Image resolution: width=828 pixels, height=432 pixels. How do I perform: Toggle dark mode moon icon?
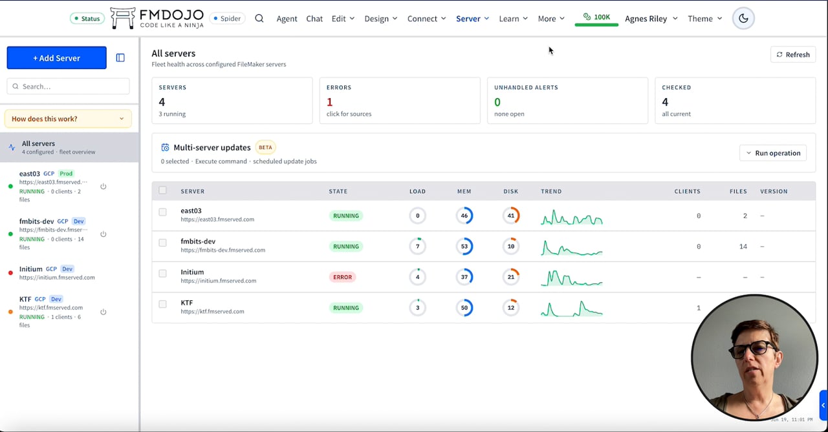click(x=743, y=18)
